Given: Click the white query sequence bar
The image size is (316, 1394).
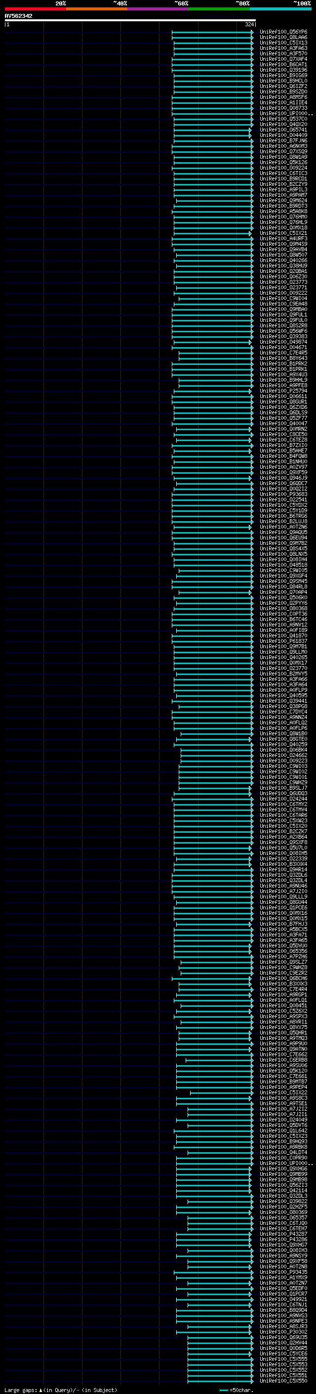Looking at the screenshot, I should [x=130, y=21].
